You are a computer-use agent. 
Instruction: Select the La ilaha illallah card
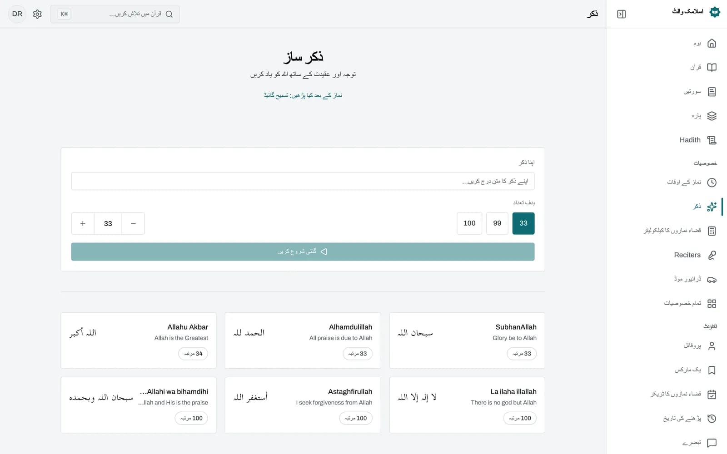[467, 405]
